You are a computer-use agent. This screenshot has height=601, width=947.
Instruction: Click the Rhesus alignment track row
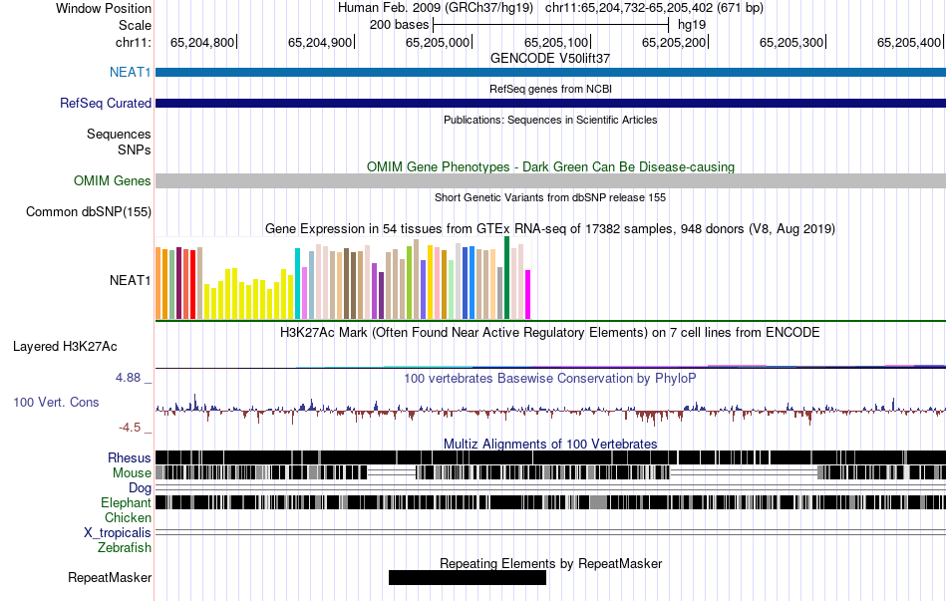pyautogui.click(x=550, y=457)
